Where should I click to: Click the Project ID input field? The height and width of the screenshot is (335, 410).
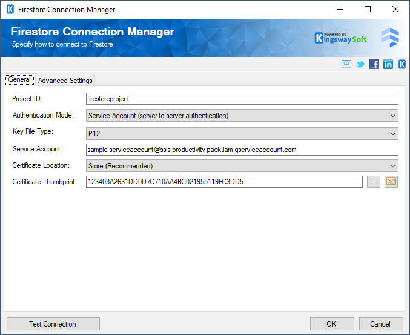click(242, 99)
